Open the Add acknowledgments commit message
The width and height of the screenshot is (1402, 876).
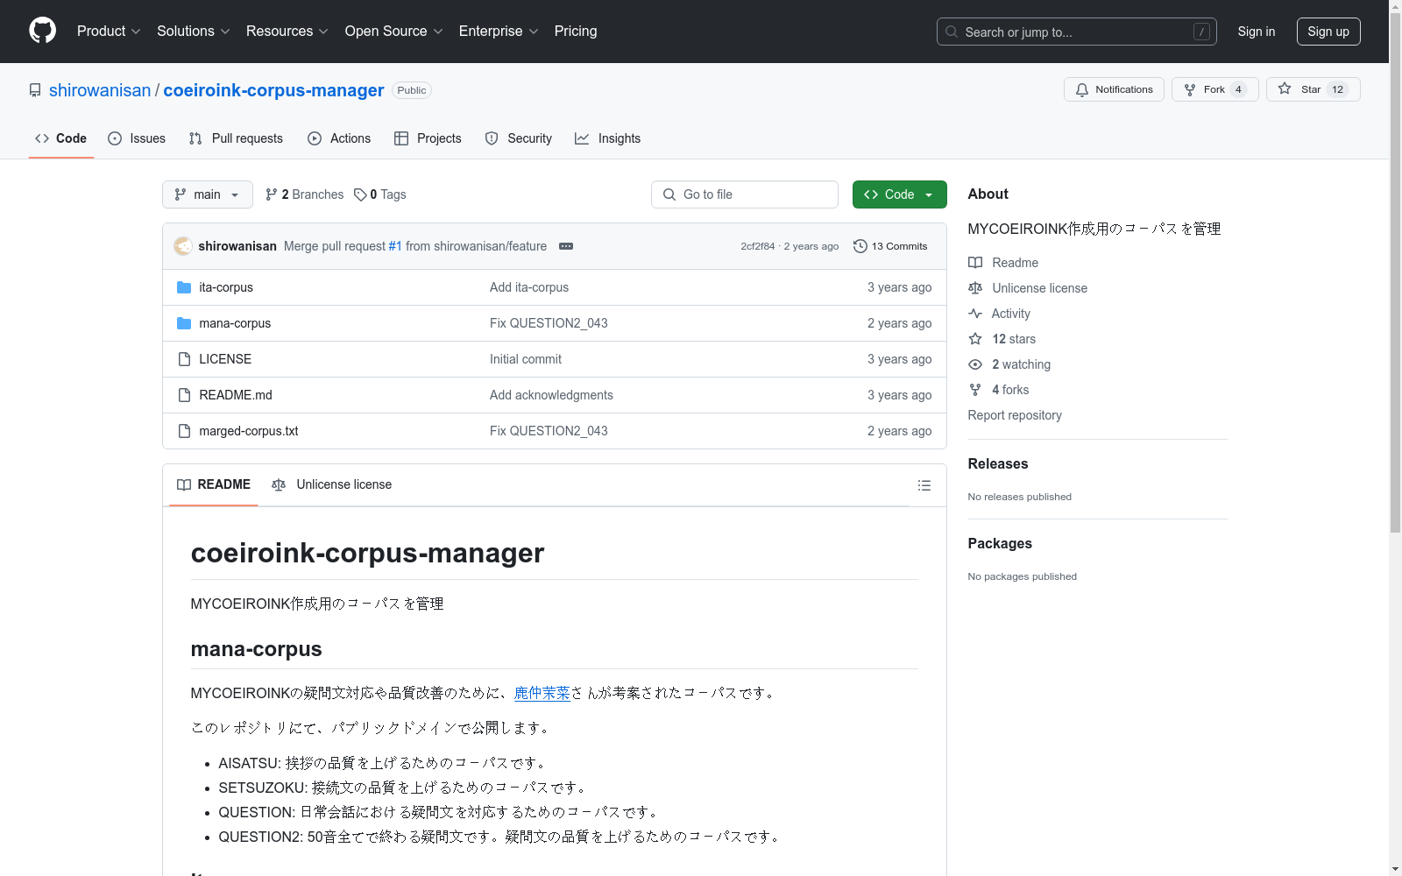[551, 395]
